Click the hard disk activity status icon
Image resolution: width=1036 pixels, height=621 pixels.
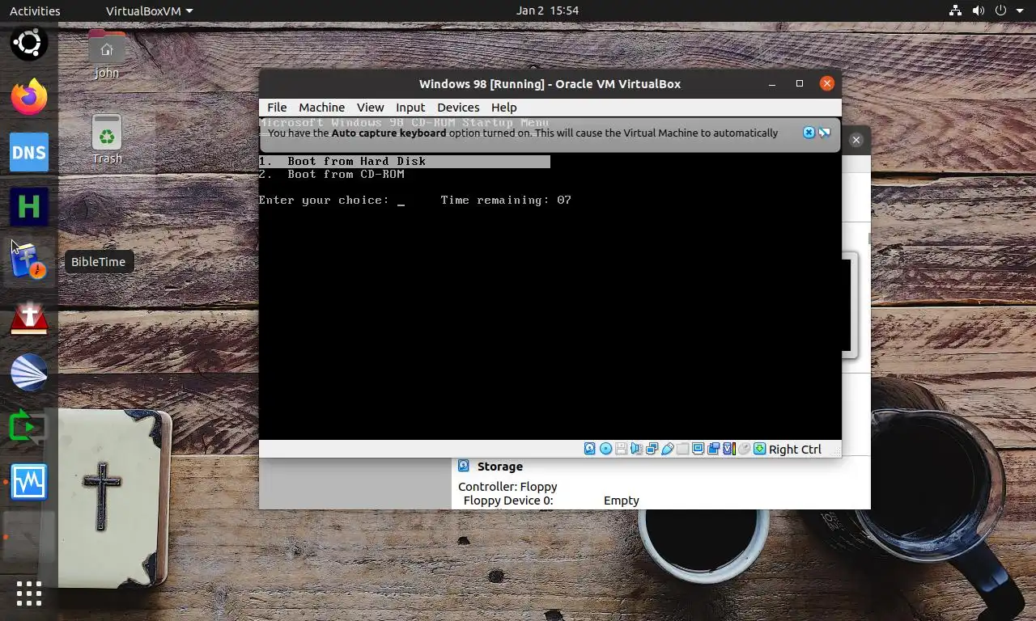590,449
